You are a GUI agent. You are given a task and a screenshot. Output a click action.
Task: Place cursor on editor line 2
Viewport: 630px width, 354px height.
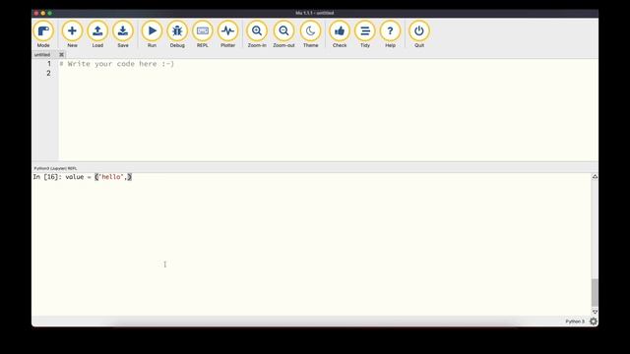click(x=328, y=73)
